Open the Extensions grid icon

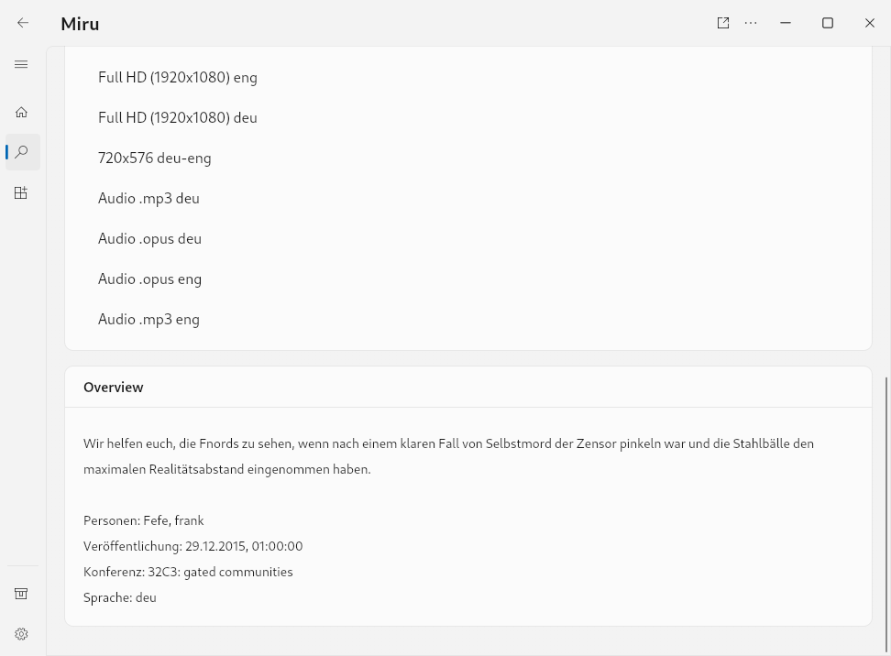click(x=21, y=192)
